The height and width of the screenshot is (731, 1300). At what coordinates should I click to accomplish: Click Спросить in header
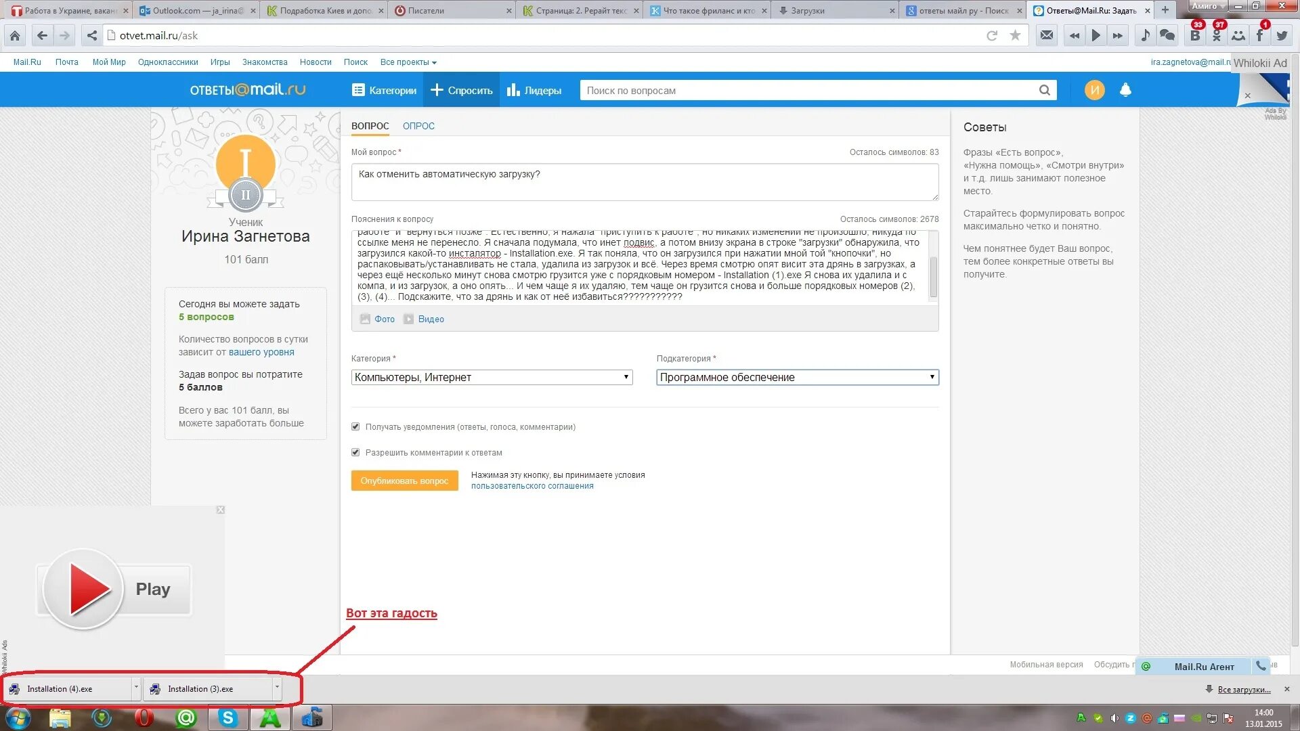pyautogui.click(x=462, y=90)
